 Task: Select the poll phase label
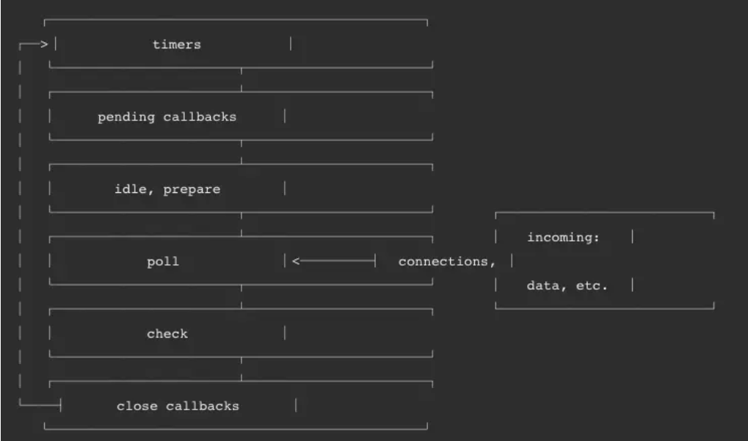tap(163, 262)
